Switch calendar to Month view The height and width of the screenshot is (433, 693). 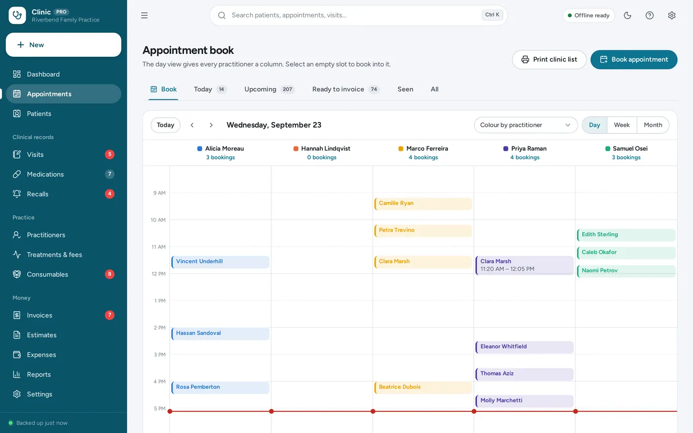click(x=653, y=125)
